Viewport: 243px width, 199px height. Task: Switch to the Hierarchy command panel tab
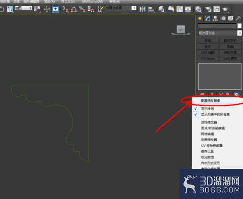[215, 19]
